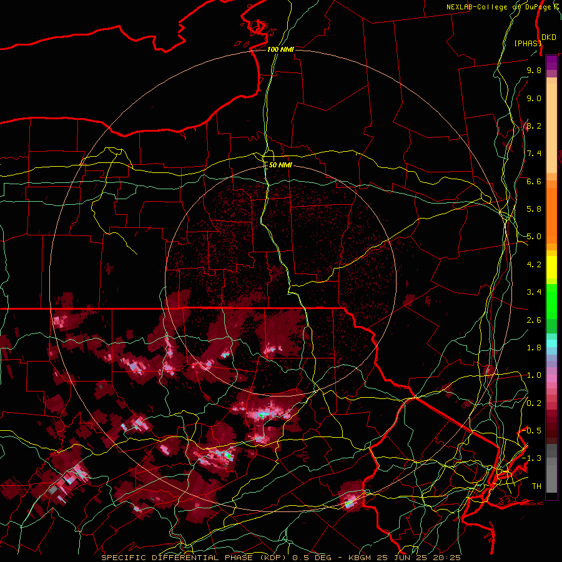Click the 5.8 scale value label
562x562 pixels.
[x=534, y=209]
